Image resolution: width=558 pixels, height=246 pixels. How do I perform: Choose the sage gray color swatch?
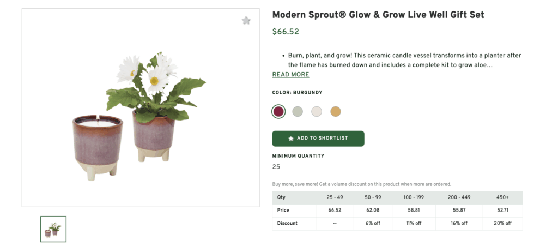[297, 112]
